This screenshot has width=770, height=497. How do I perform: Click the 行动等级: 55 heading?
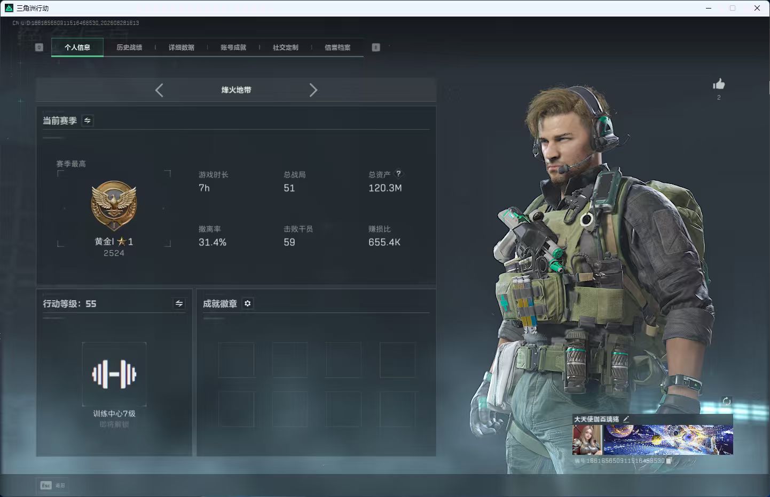click(x=69, y=303)
